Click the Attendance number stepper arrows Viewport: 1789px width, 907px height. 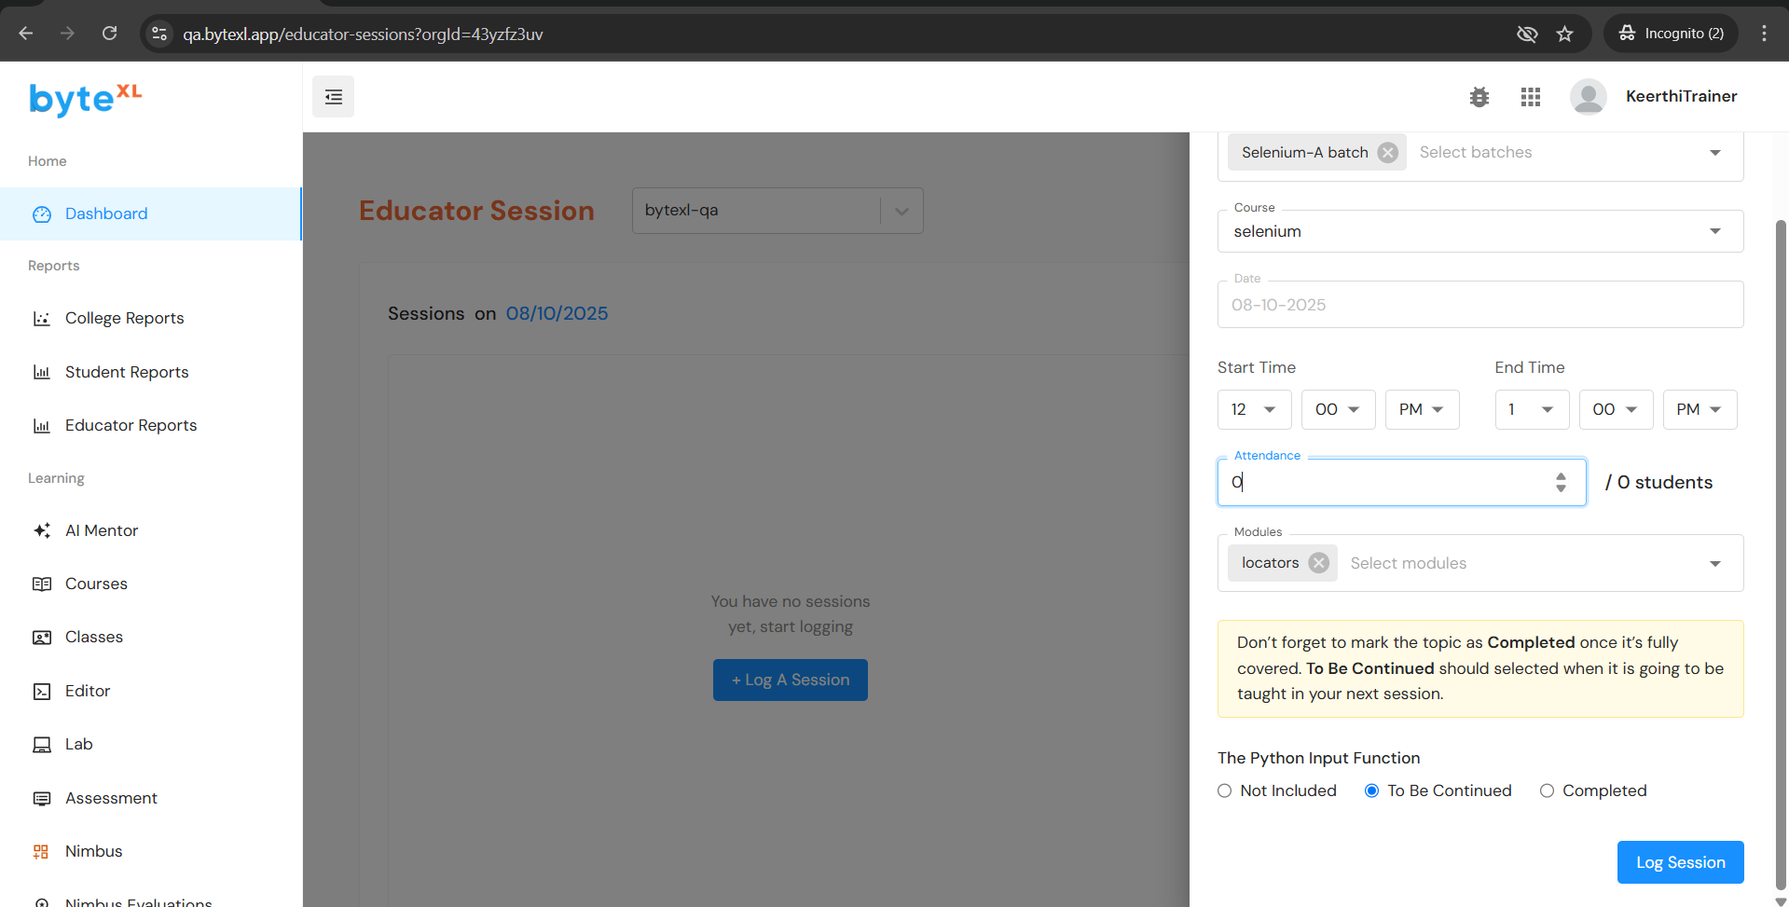tap(1561, 482)
